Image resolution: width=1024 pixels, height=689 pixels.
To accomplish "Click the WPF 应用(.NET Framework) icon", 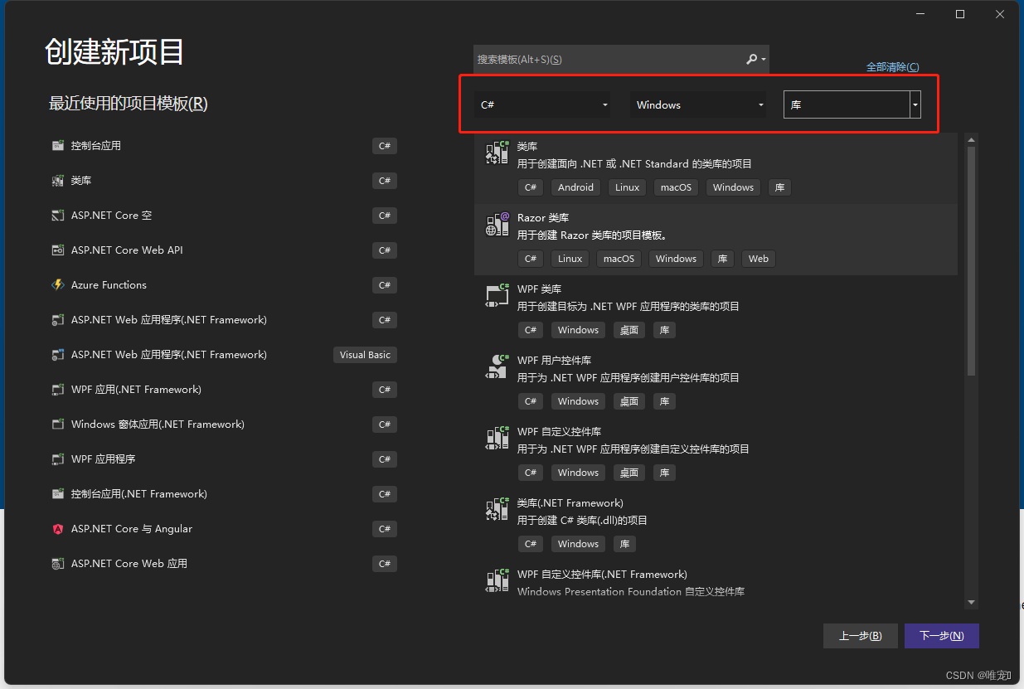I will [x=58, y=390].
